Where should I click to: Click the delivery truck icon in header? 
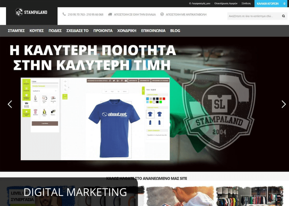tap(110, 14)
